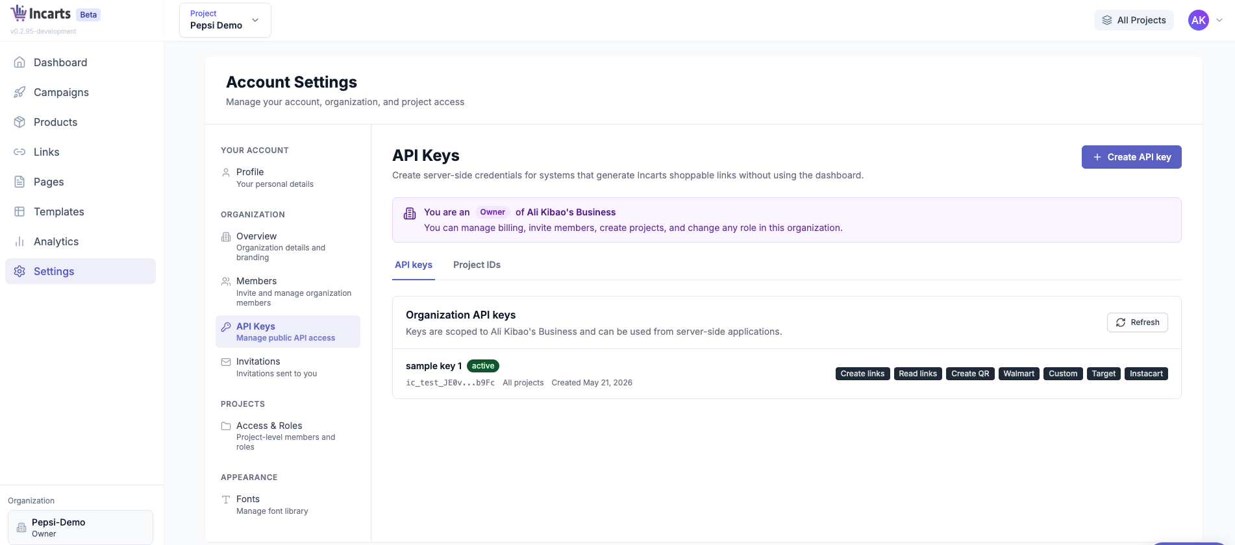Image resolution: width=1235 pixels, height=545 pixels.
Task: Click the Invitations envelope icon
Action: tap(226, 362)
